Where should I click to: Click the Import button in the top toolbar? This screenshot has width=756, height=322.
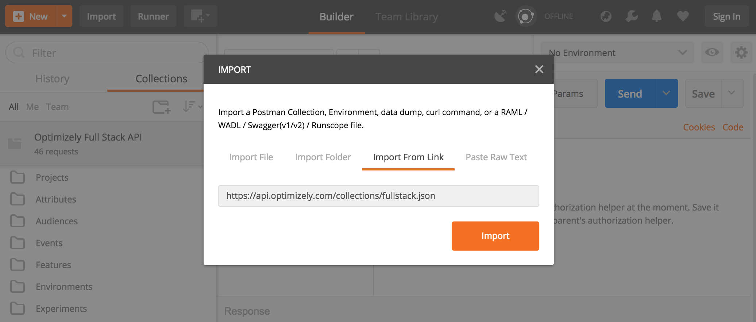click(101, 16)
